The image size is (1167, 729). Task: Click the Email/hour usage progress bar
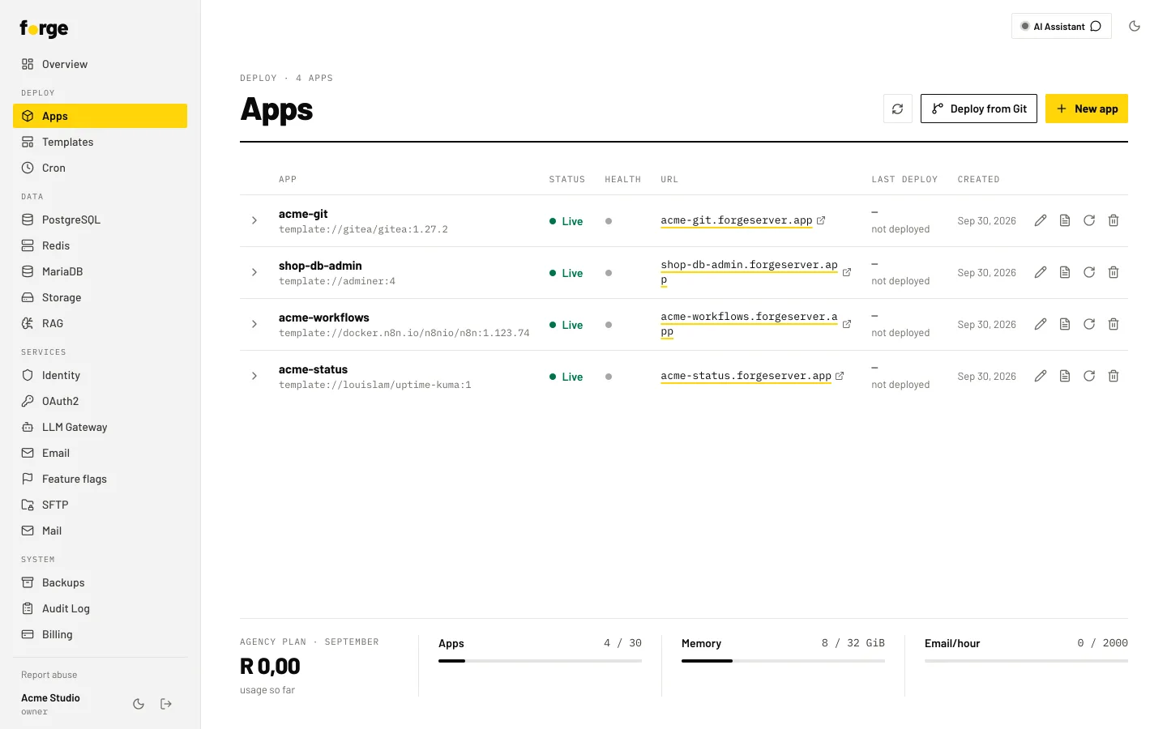[x=1026, y=661]
